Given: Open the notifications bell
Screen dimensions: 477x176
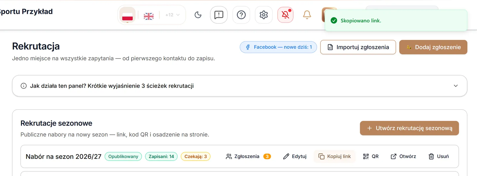Looking at the screenshot, I should click(x=307, y=15).
